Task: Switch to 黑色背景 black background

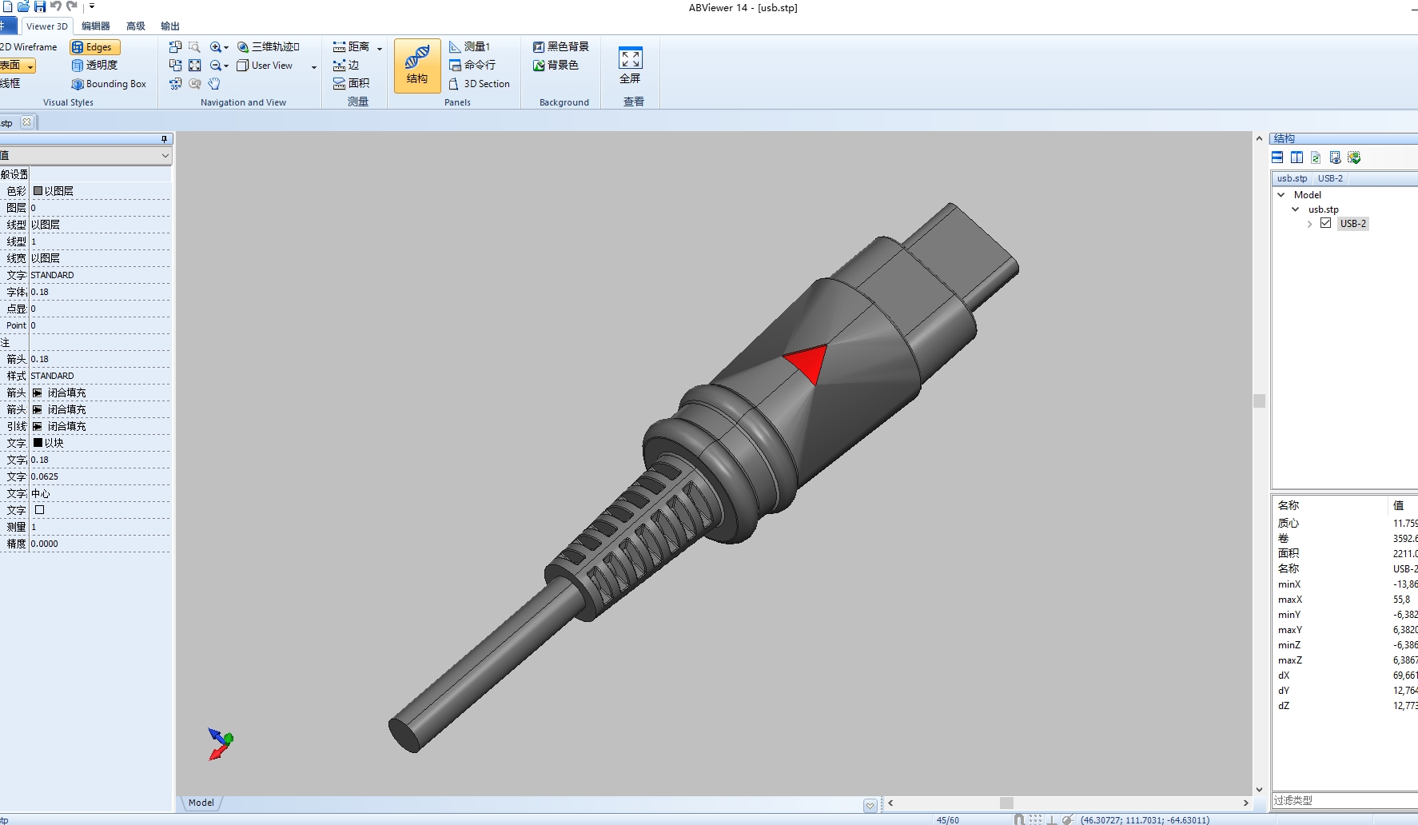Action: click(561, 47)
